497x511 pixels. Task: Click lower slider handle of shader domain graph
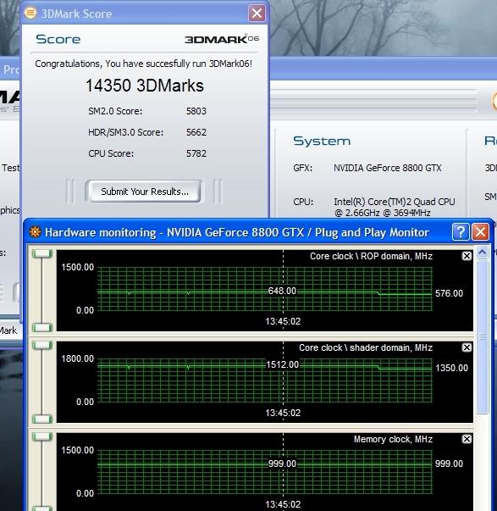click(x=42, y=419)
